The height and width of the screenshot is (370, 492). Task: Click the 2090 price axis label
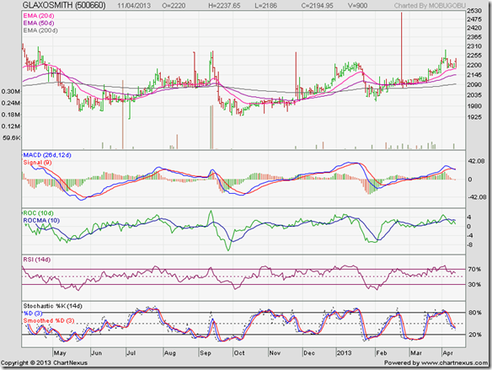tap(474, 85)
